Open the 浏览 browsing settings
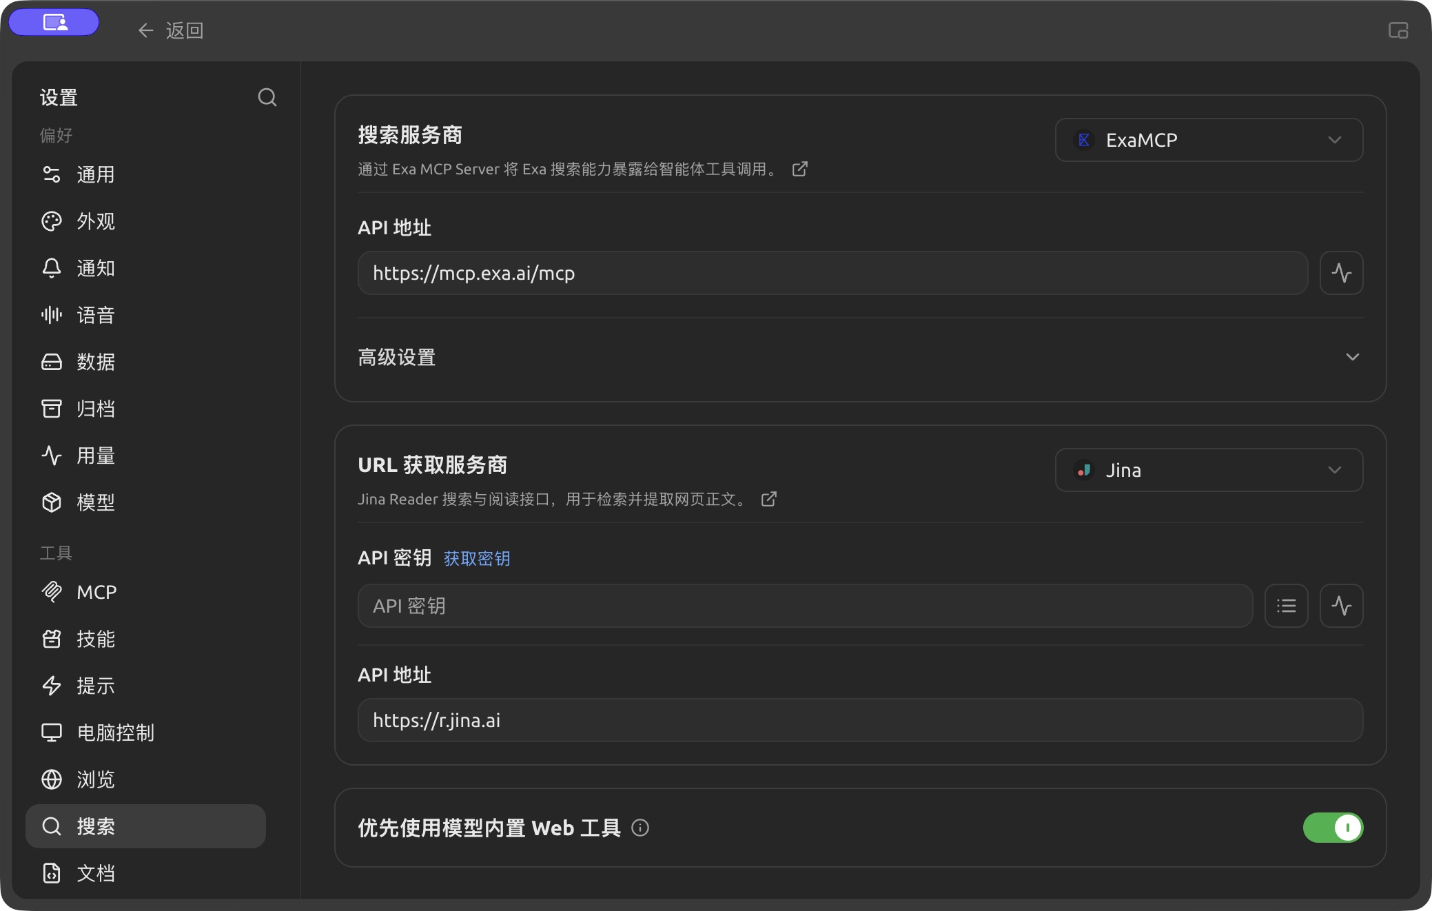The width and height of the screenshot is (1432, 911). (145, 779)
